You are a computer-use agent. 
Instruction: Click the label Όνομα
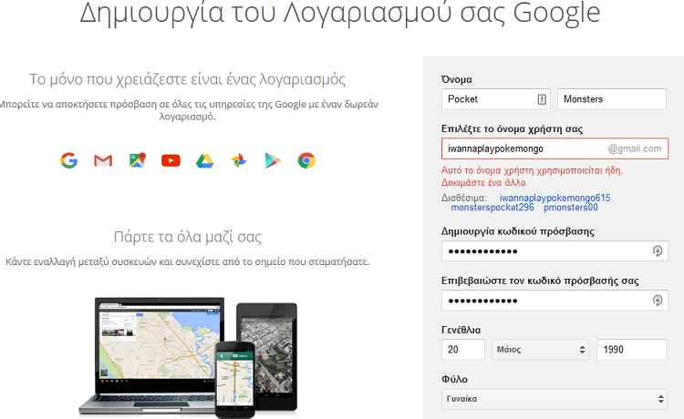click(x=456, y=80)
